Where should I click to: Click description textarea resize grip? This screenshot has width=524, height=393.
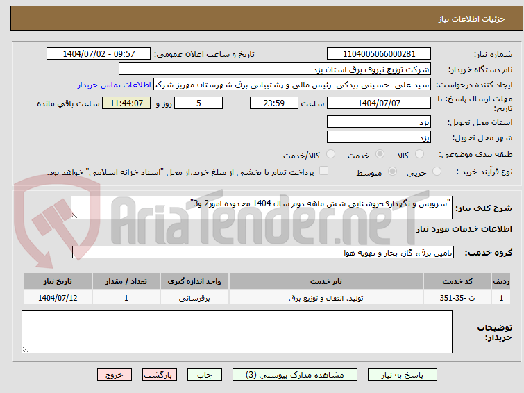point(74,216)
